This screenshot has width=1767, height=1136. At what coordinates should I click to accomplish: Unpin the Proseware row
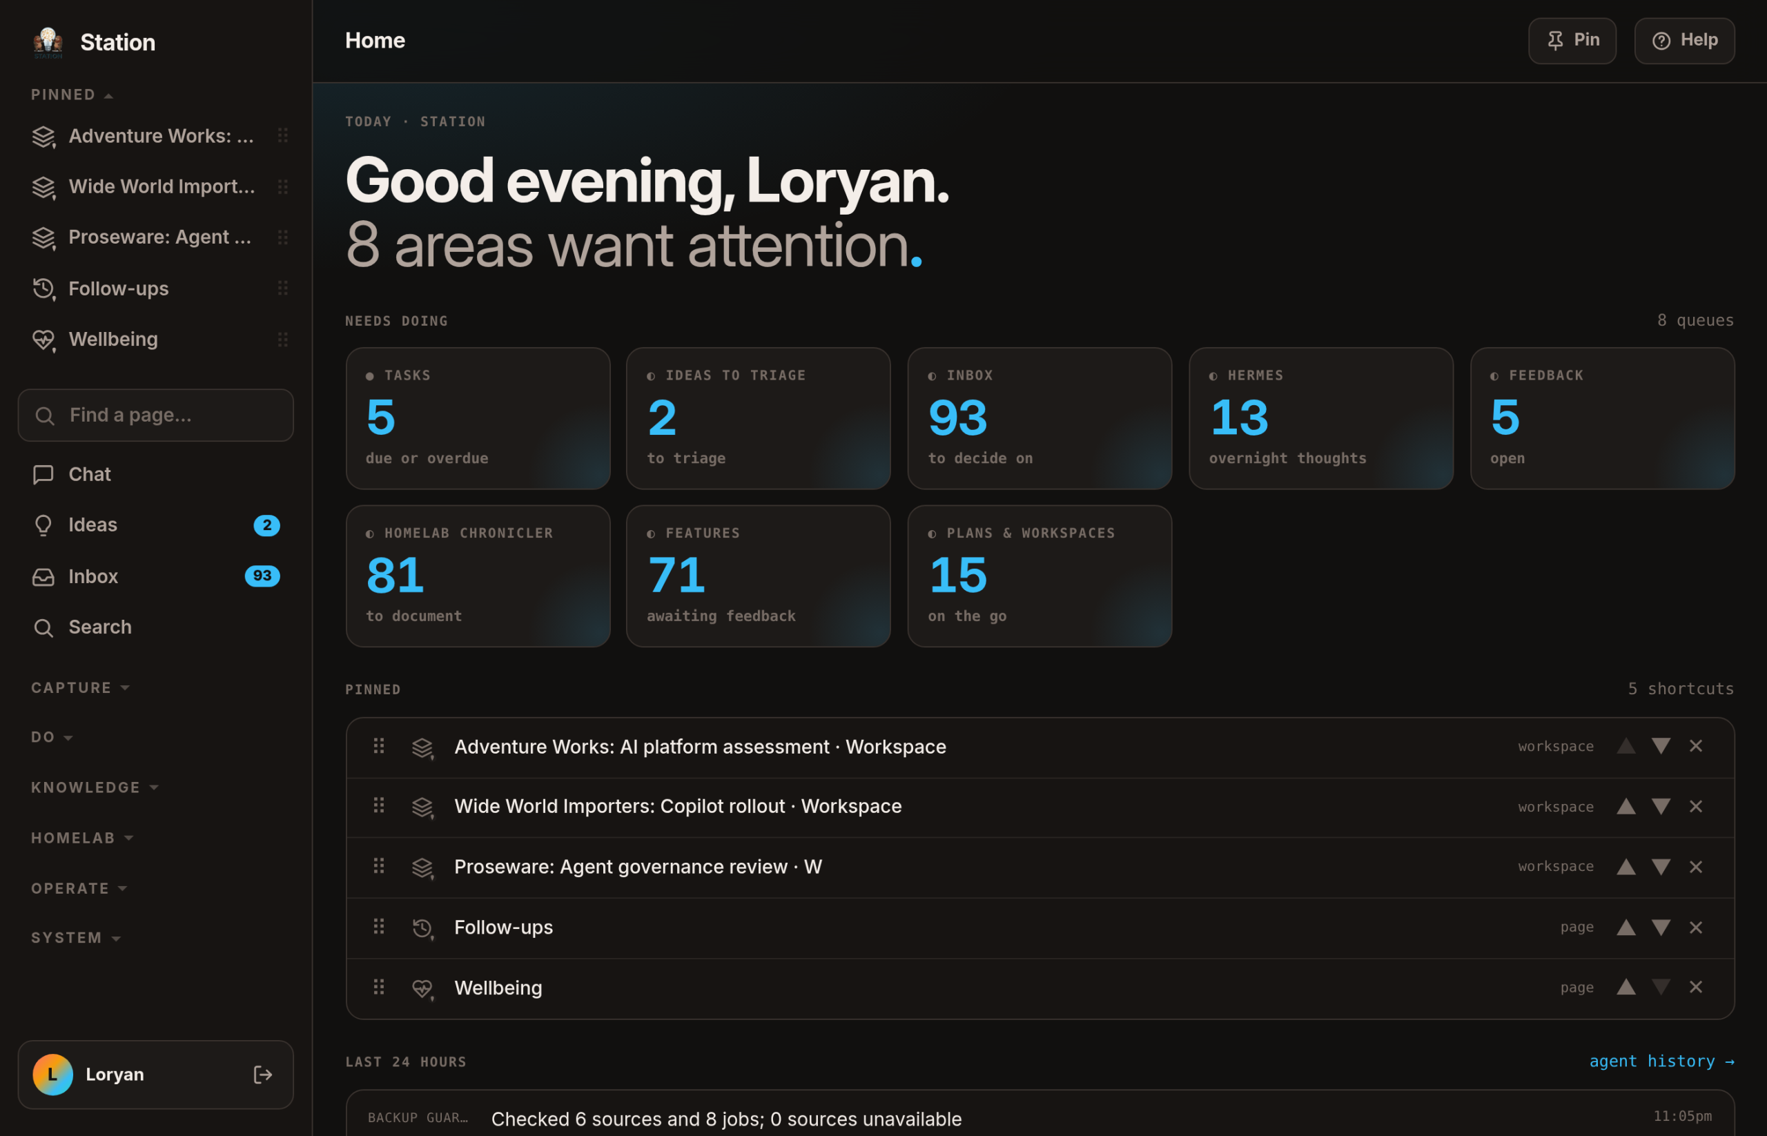tap(1695, 867)
